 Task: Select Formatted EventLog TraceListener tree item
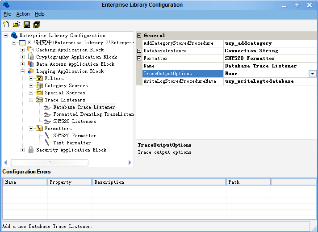tap(93, 114)
